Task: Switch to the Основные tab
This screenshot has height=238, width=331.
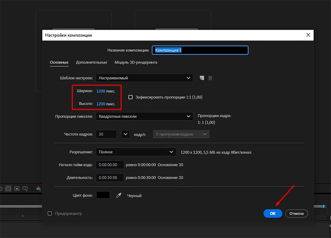Action: point(59,63)
